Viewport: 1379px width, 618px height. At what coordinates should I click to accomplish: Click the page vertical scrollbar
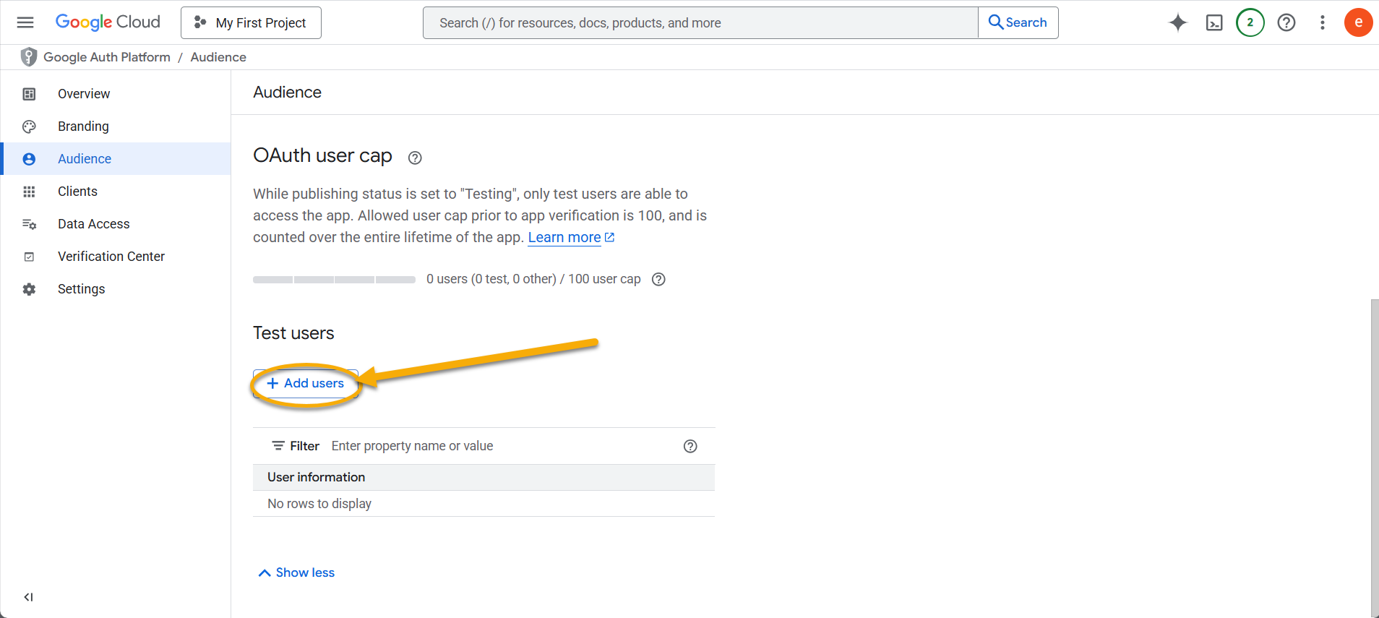pyautogui.click(x=1375, y=458)
